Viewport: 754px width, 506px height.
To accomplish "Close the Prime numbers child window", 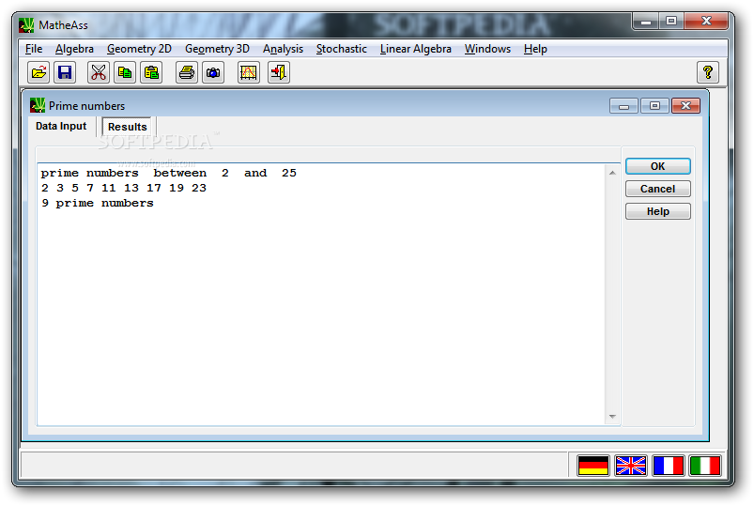I will (685, 106).
